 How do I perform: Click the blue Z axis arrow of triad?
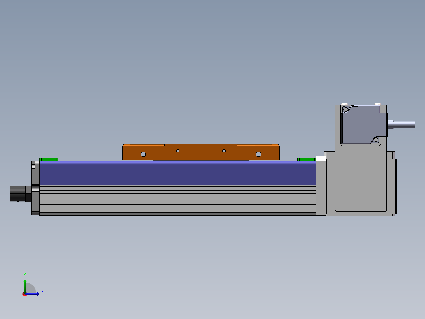(x=33, y=294)
